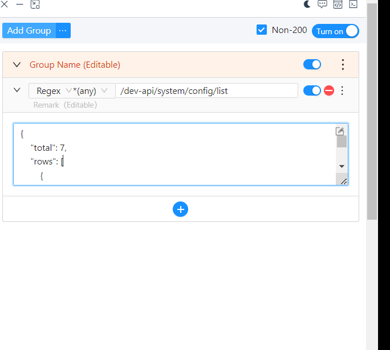Collapse the Group Name section chevron
The image size is (390, 350).
click(x=17, y=65)
